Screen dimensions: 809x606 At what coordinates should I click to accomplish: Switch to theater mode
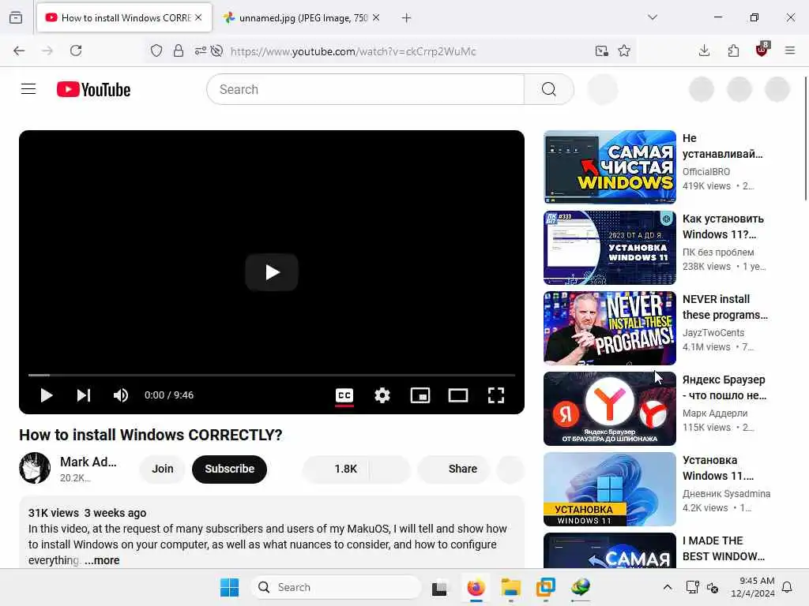click(x=458, y=395)
